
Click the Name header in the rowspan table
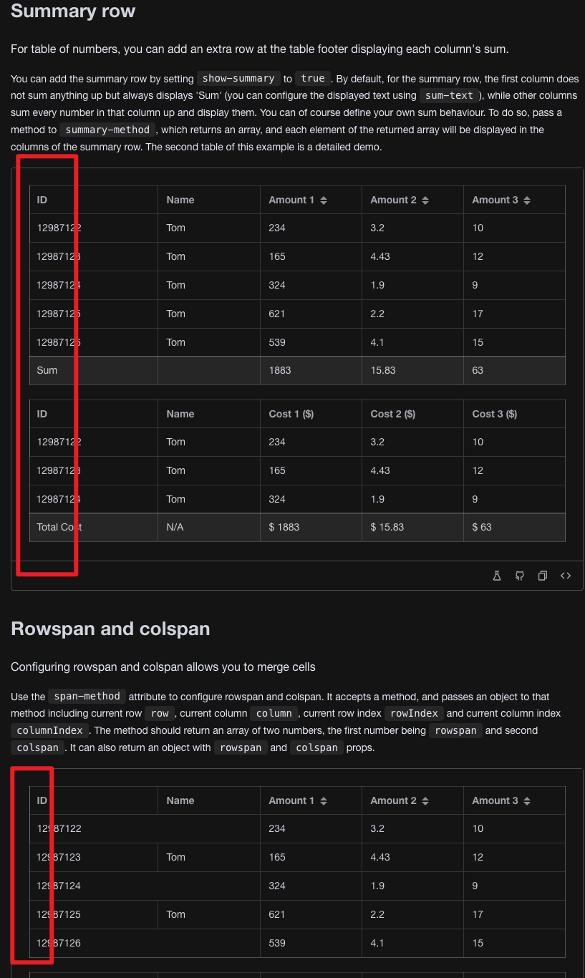208,800
